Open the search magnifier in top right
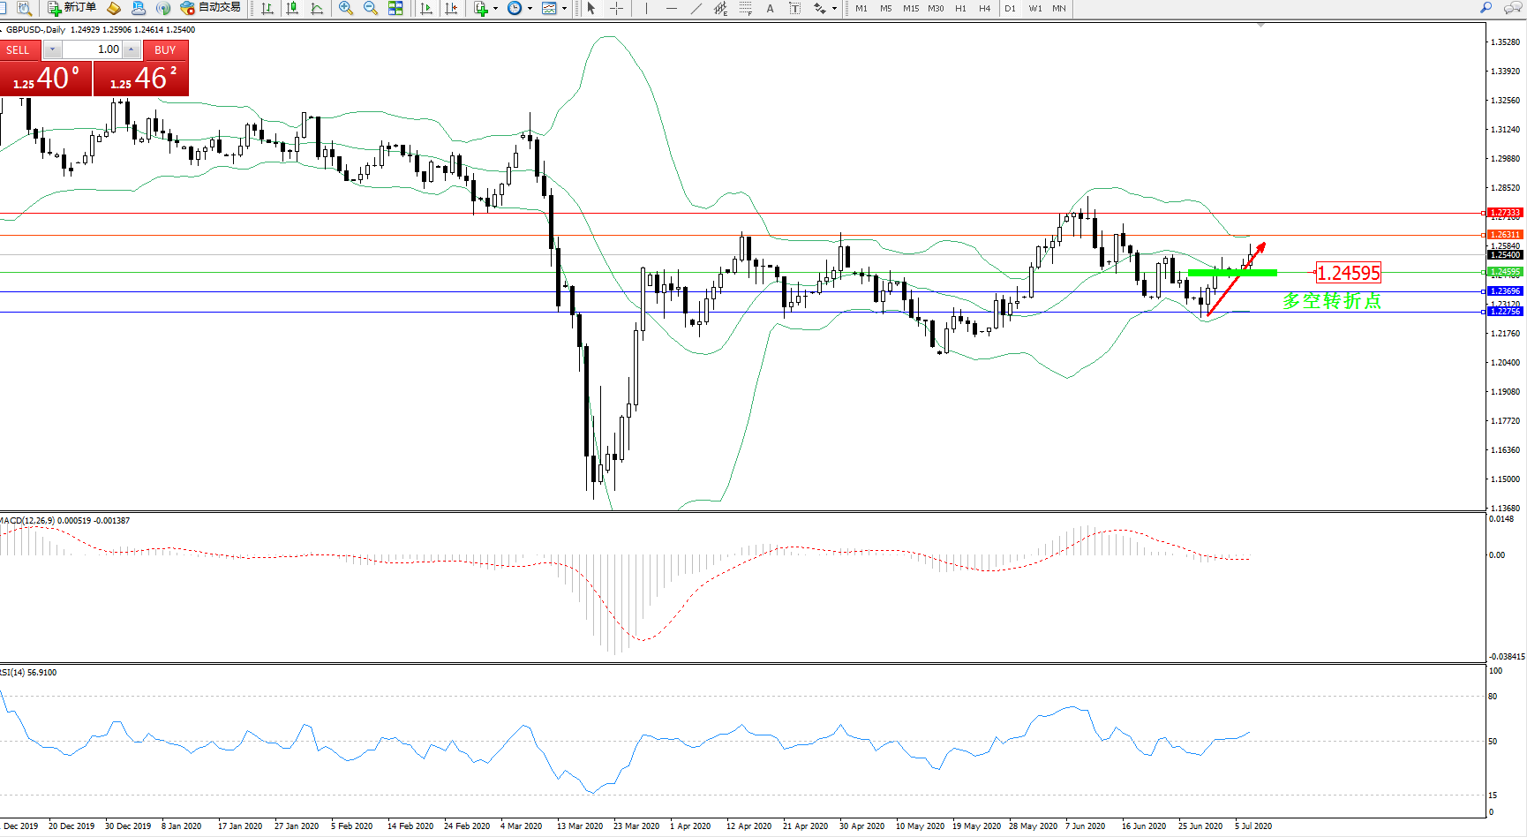This screenshot has width=1527, height=837. [1486, 8]
